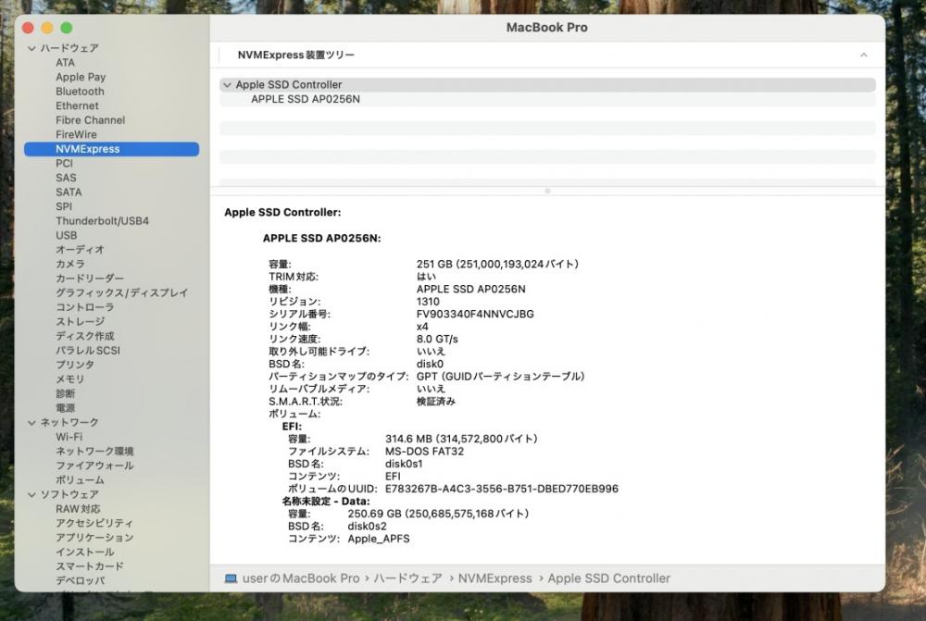Select ネットワーク環境 entry
Image resolution: width=926 pixels, height=621 pixels.
point(94,451)
